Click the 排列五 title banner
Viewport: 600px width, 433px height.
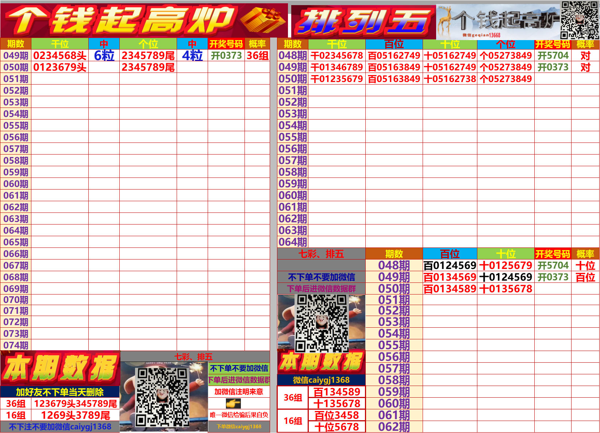coord(364,22)
